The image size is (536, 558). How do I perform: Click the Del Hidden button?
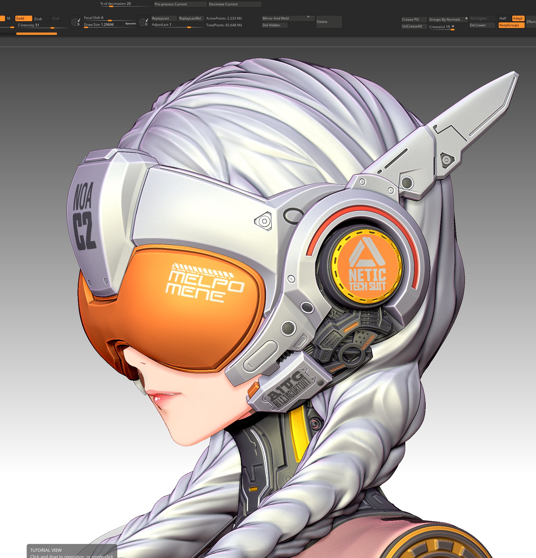(x=275, y=25)
